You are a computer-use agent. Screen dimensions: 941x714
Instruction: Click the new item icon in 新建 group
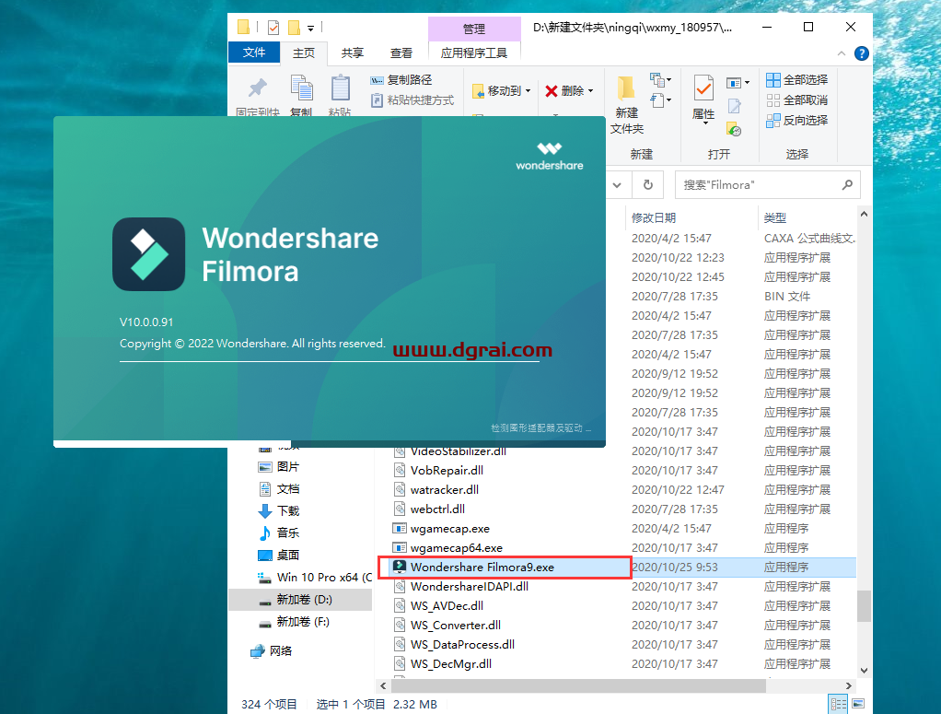point(657,79)
